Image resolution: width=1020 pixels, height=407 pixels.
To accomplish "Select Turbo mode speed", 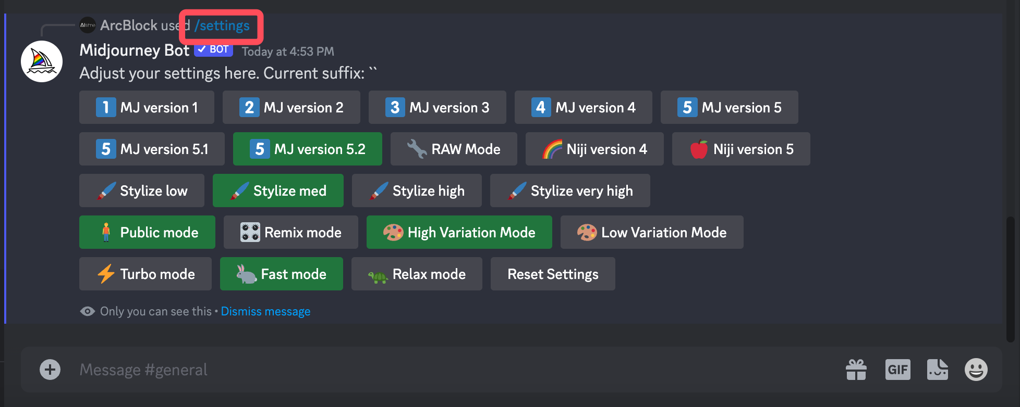I will pyautogui.click(x=145, y=274).
